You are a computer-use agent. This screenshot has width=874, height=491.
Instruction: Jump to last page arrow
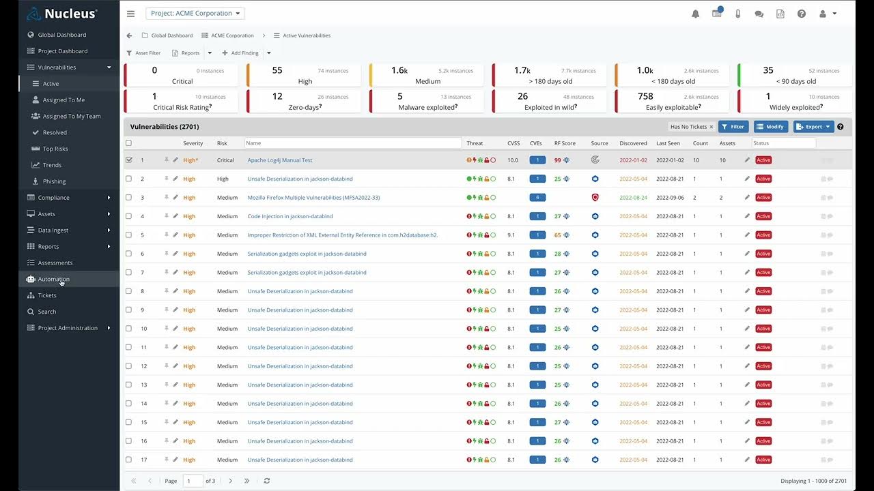point(246,481)
